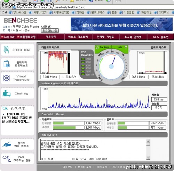
Task: Click the download test graph
Action: [x=54, y=62]
